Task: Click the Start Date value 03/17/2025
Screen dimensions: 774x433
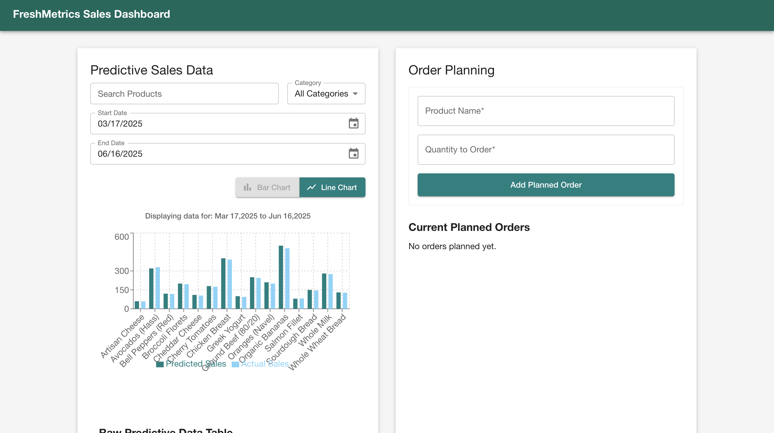Action: click(x=120, y=124)
